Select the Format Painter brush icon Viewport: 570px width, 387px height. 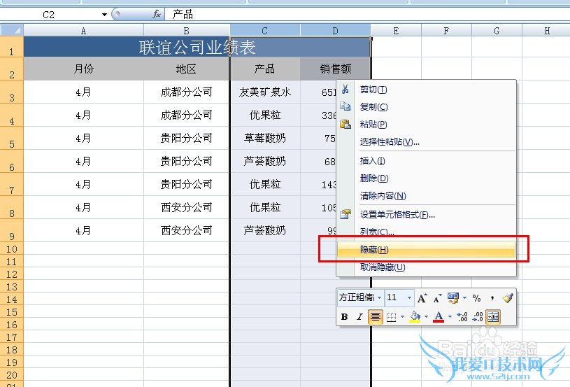coord(508,298)
